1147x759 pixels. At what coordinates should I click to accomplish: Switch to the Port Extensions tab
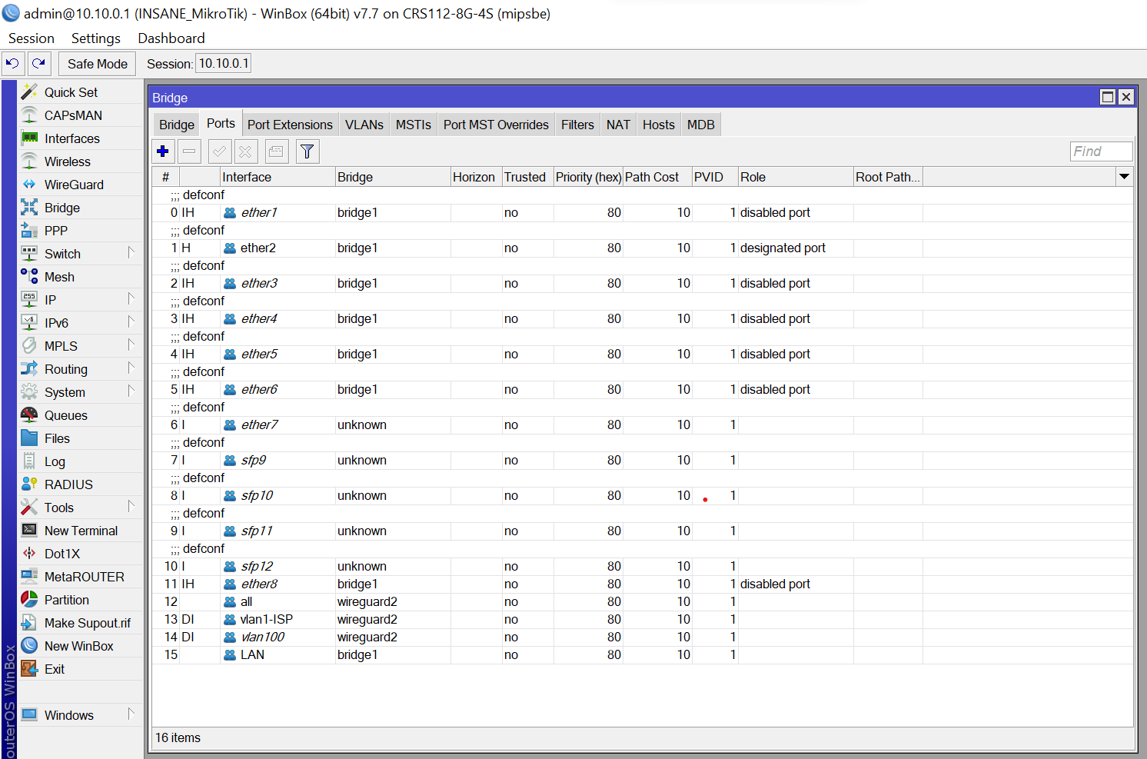[x=290, y=125]
